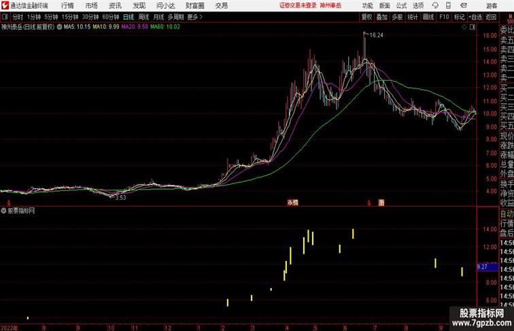Switch to the 周线 weekly period

(143, 17)
